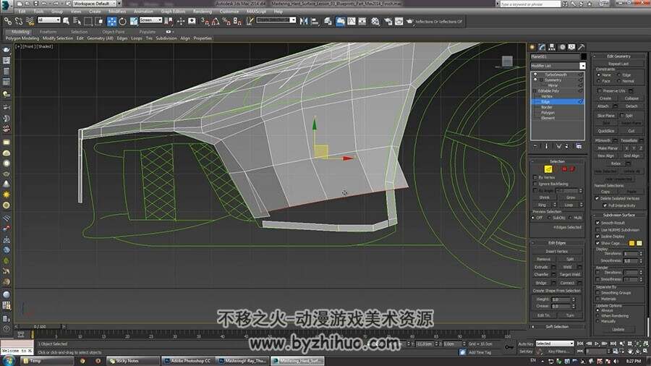Click the Plane001 object color swatch
This screenshot has width=651, height=366.
[x=583, y=56]
